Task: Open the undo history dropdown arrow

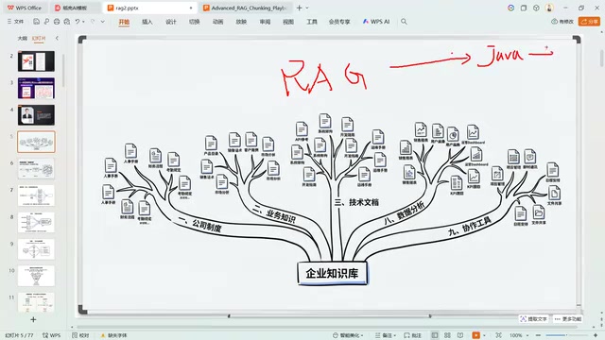Action: point(83,22)
